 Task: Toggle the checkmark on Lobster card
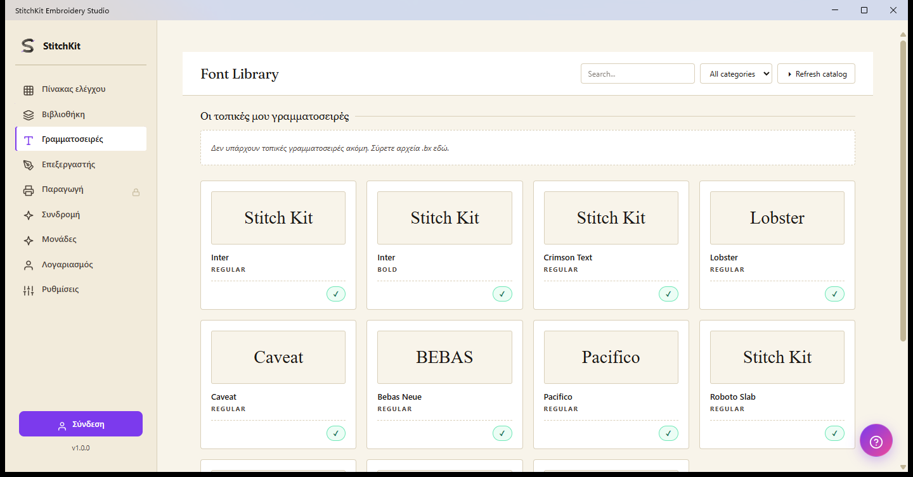pos(834,294)
